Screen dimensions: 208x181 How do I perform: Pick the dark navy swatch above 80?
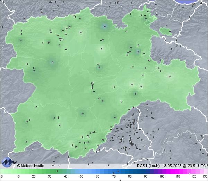click(x=130, y=171)
